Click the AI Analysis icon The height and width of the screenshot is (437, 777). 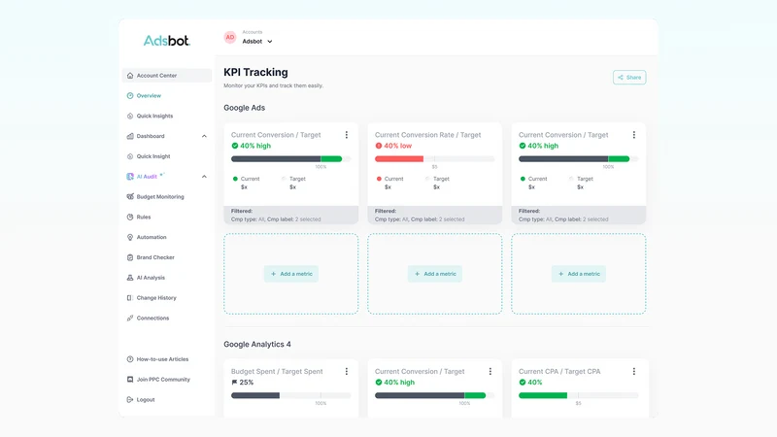point(130,278)
